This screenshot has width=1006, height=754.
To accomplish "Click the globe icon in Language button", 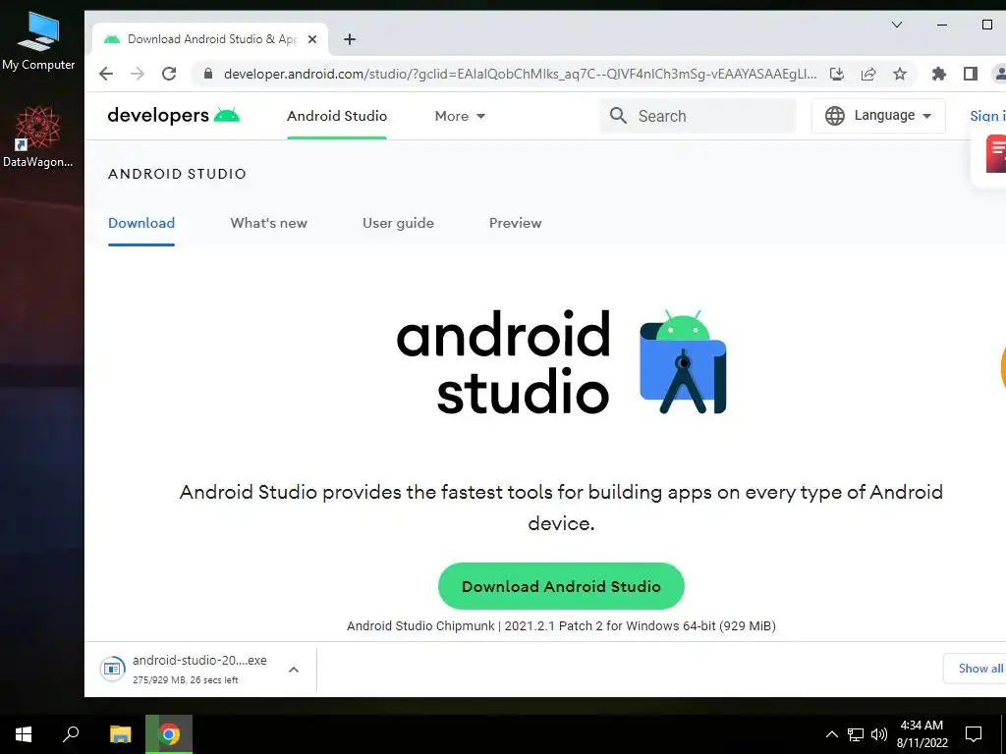I will click(835, 116).
